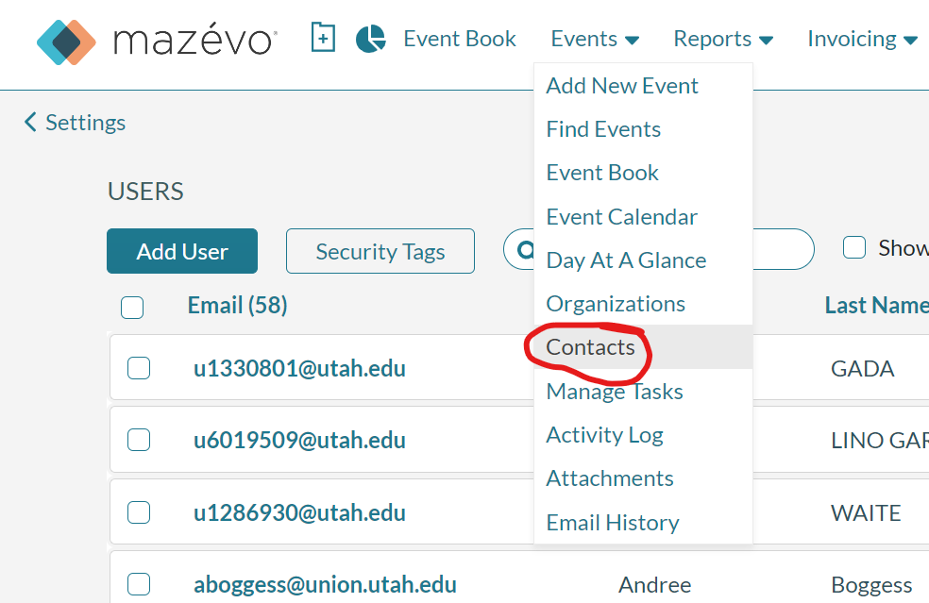Expand the Invoicing dropdown menu

[x=862, y=39]
